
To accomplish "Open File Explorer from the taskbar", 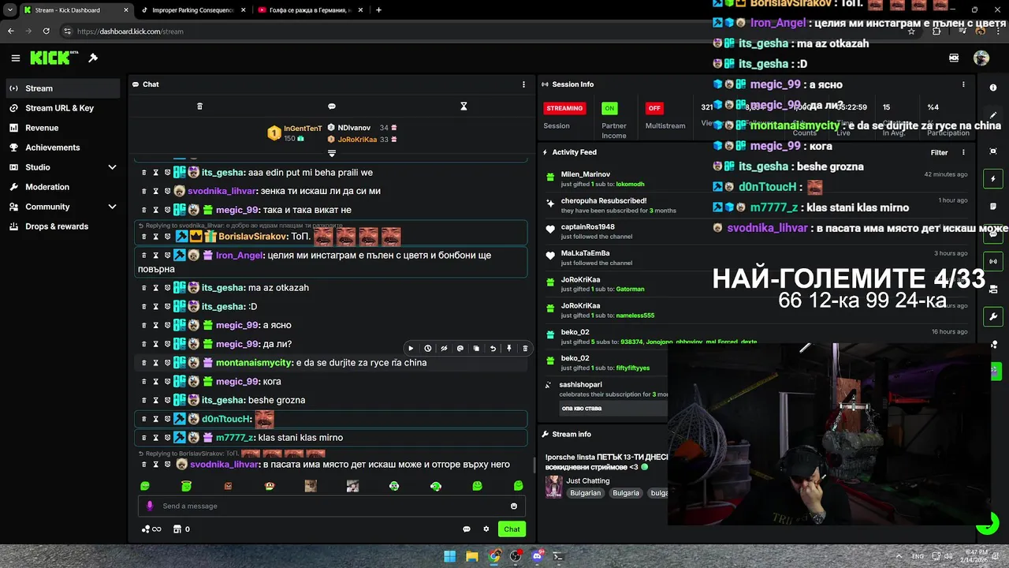I will [471, 556].
